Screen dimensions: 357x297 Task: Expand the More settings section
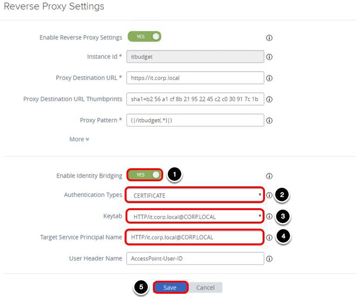(79, 139)
